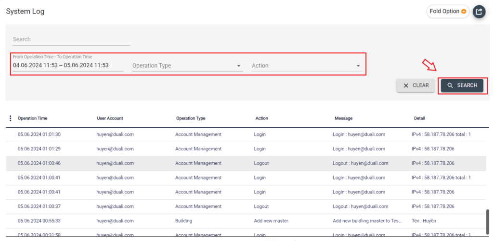Click the Search text input field
Screen dimensions: 493x241
[x=71, y=39]
